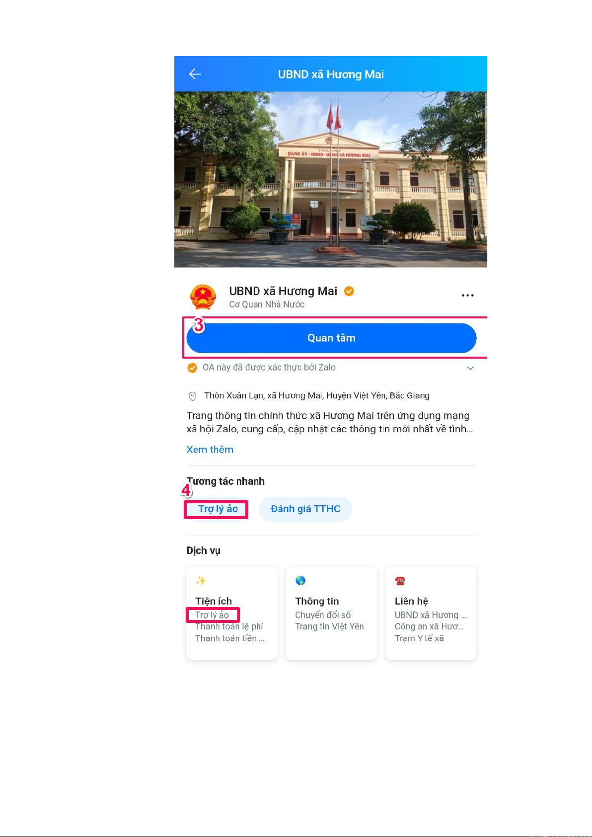Open Chuyển đổi số under Thông tin
This screenshot has width=592, height=837.
323,615
